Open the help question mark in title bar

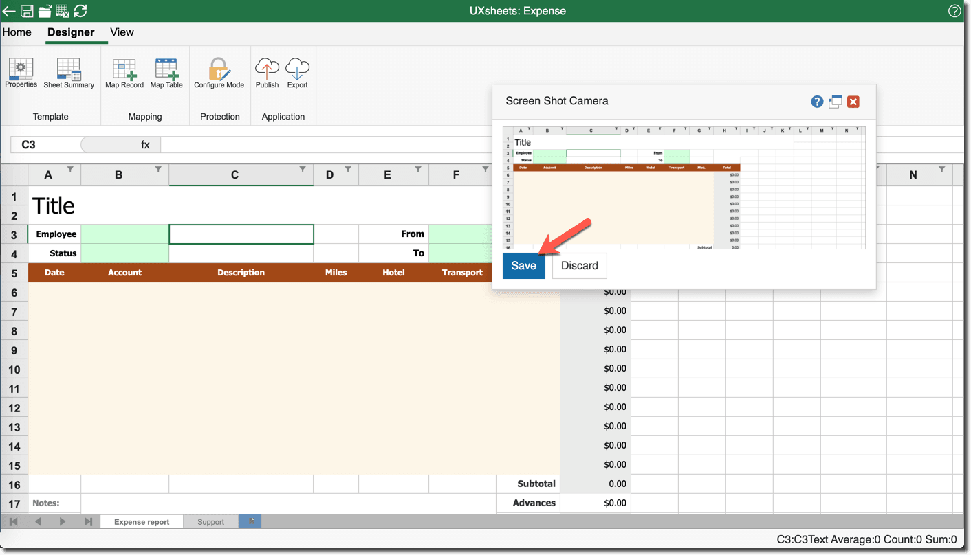pyautogui.click(x=954, y=11)
